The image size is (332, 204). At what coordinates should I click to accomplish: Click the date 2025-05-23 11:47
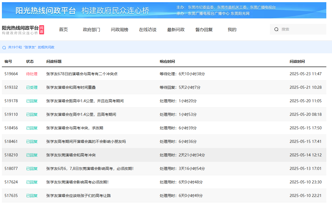tap(306, 74)
